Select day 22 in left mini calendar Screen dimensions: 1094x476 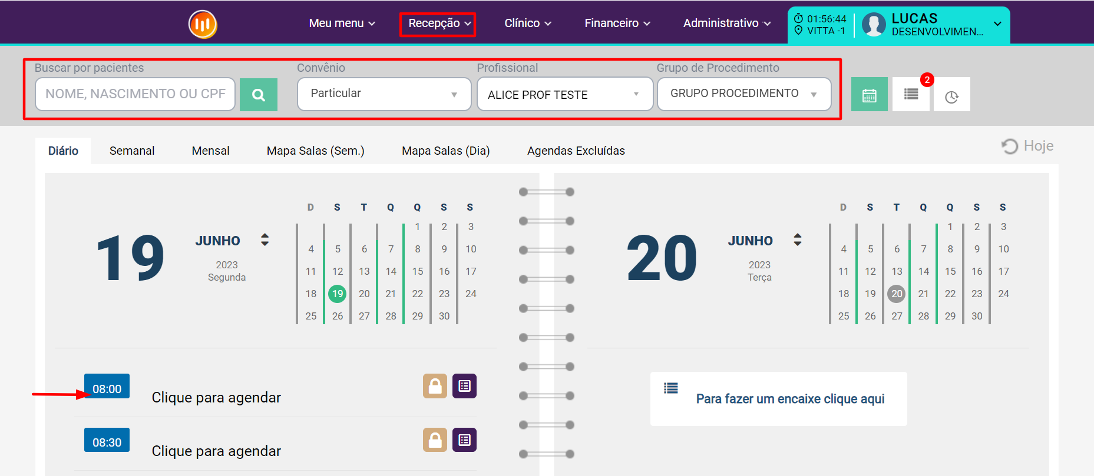[418, 294]
